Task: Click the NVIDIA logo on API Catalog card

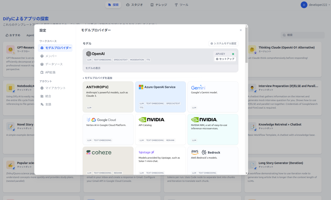Action: coord(152,120)
